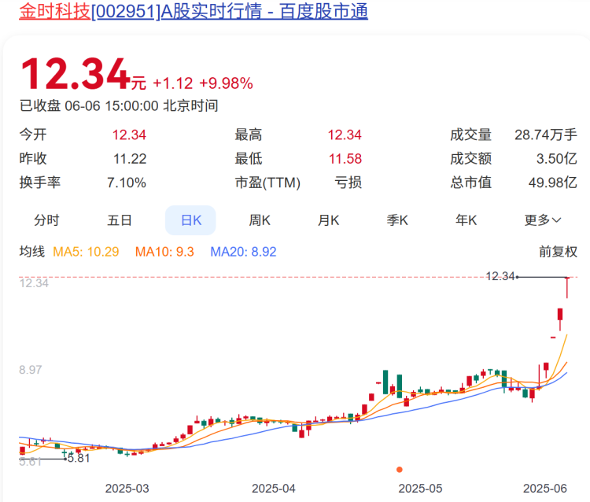Open the 金时科技 A股实时行情 title link
The image size is (590, 502).
click(194, 11)
